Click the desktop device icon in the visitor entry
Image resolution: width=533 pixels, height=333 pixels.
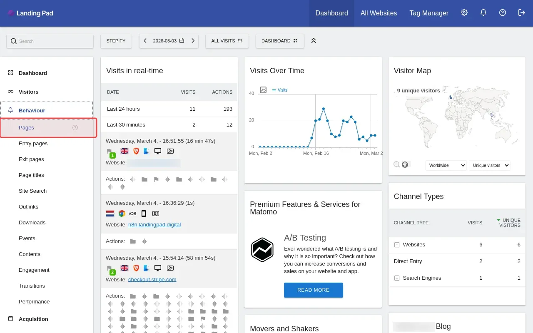click(x=158, y=151)
